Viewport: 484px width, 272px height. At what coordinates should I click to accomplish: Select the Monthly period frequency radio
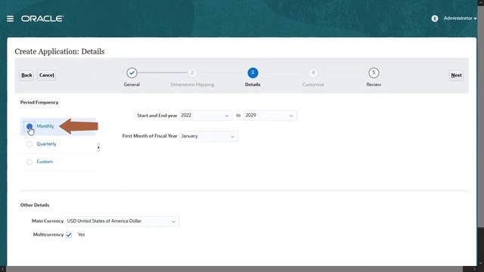29,126
